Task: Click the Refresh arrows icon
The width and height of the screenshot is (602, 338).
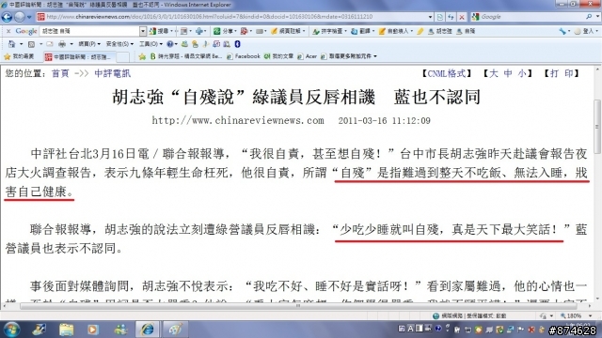Action: click(451, 17)
